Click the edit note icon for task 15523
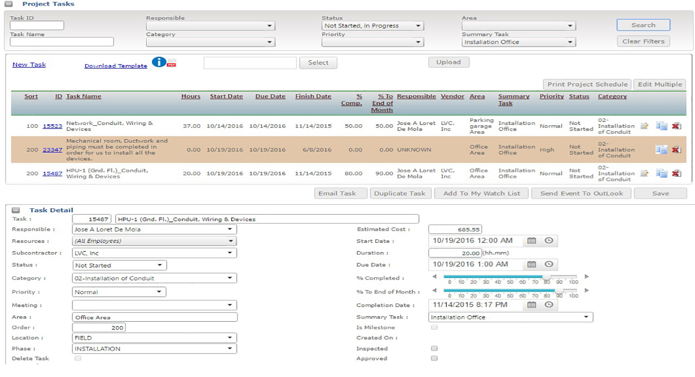This screenshot has height=377, width=695. (644, 126)
